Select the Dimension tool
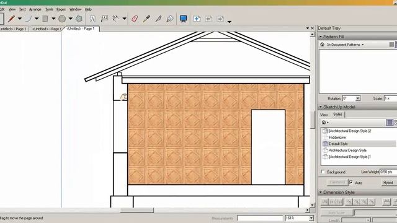 coord(116,19)
